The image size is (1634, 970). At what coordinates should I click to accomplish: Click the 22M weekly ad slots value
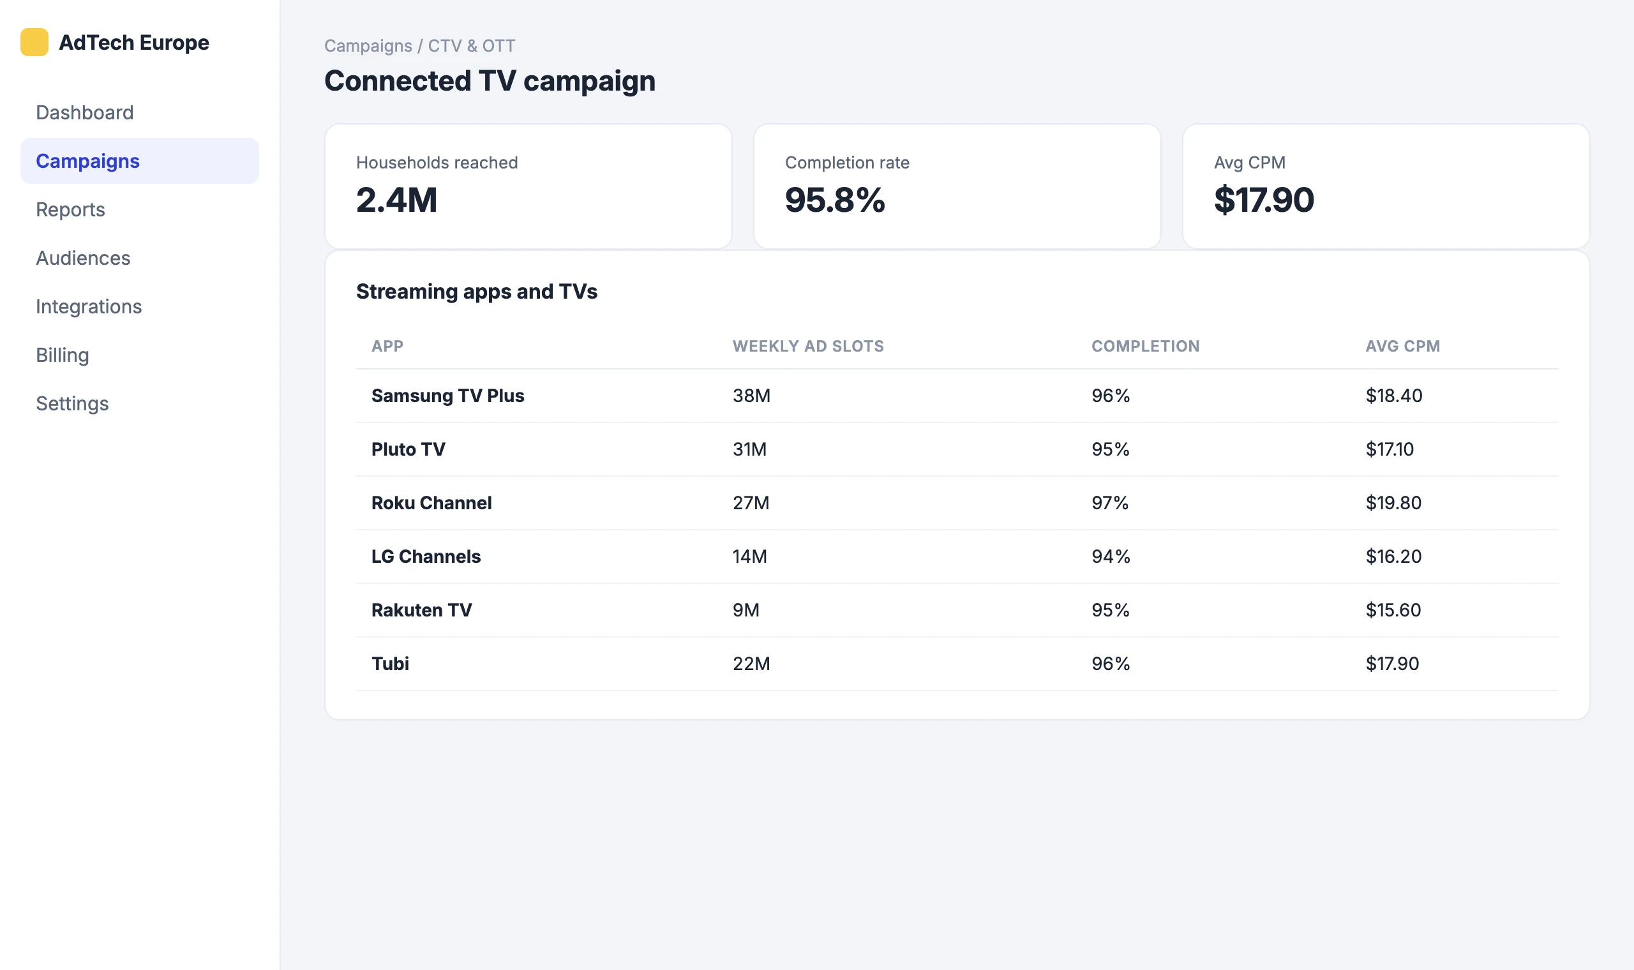tap(751, 664)
